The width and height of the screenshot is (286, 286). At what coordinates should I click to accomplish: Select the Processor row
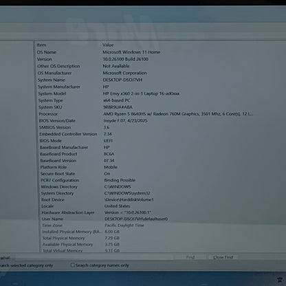pyautogui.click(x=160, y=113)
